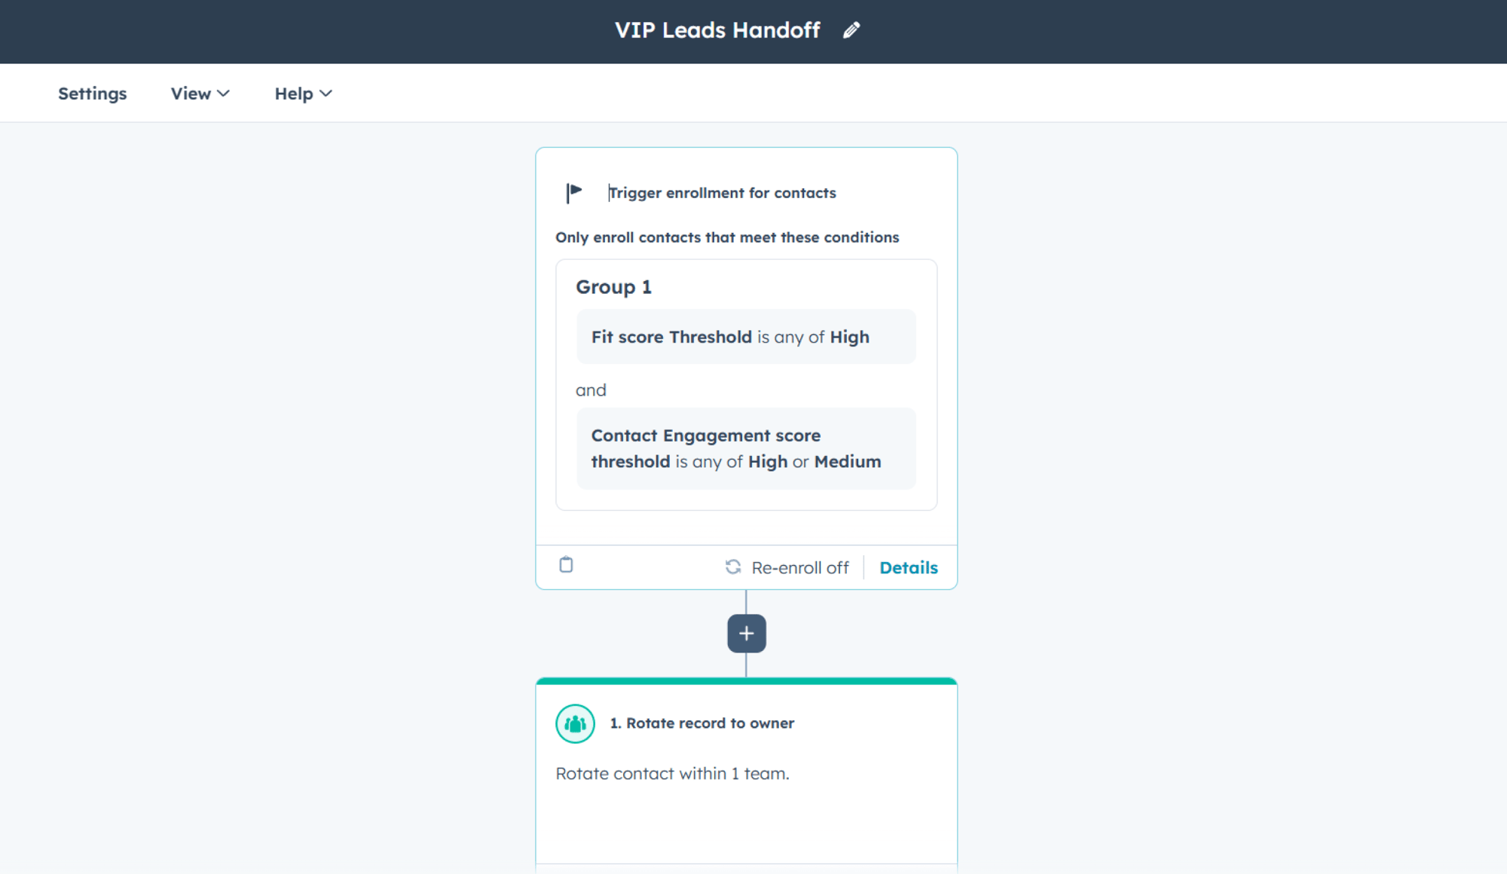Click the rotate record team icon
Image resolution: width=1507 pixels, height=874 pixels.
[x=575, y=724]
